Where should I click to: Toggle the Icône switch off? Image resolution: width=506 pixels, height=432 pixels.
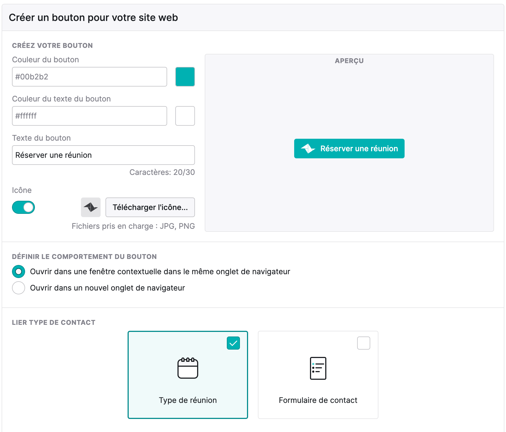coord(23,207)
